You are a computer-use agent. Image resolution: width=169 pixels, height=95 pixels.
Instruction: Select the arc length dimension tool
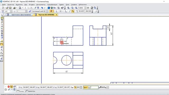2,56
